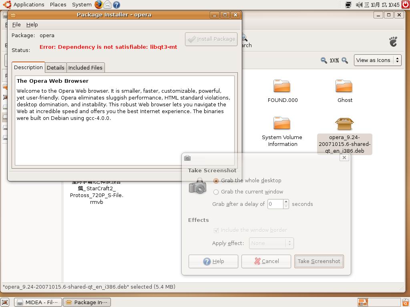
Task: Close the Take Screenshot dialog with X
Action: pyautogui.click(x=344, y=157)
